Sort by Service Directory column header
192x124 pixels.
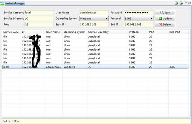[107, 32]
